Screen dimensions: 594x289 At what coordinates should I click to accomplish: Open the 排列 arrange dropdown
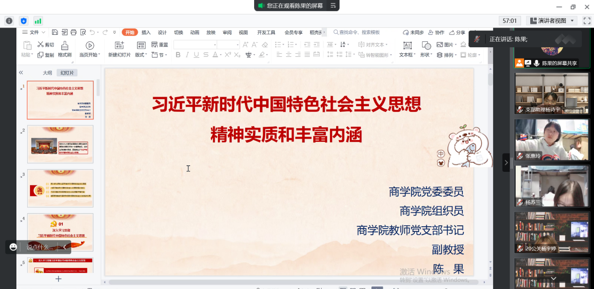[x=447, y=55]
